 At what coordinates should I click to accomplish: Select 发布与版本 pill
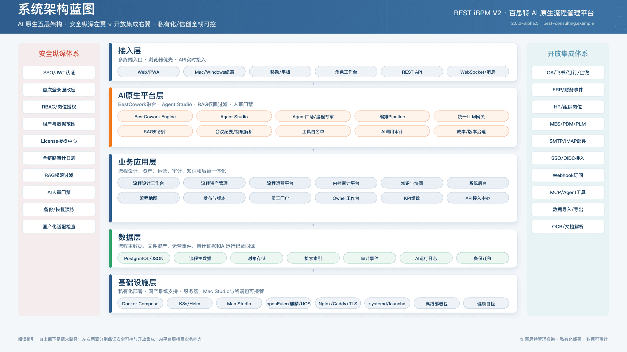[214, 198]
